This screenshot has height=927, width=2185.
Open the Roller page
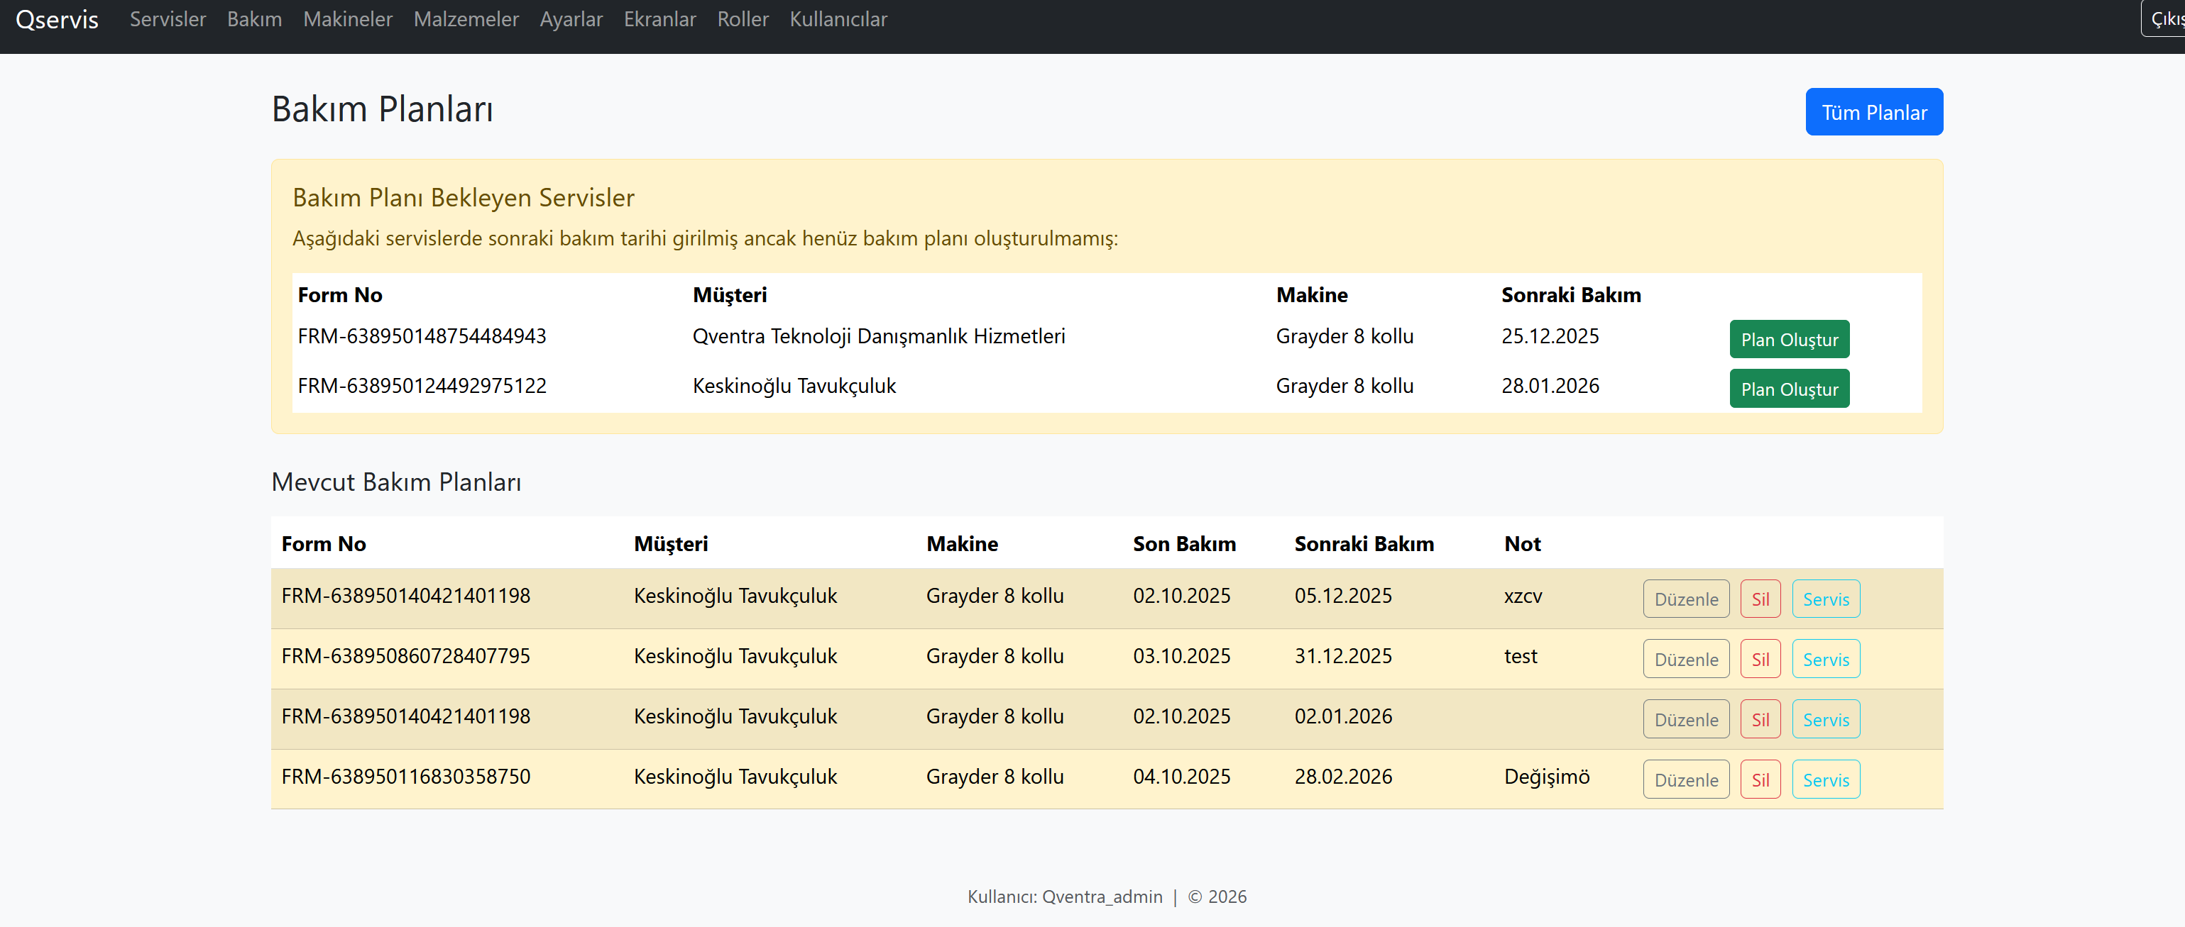[x=743, y=18]
